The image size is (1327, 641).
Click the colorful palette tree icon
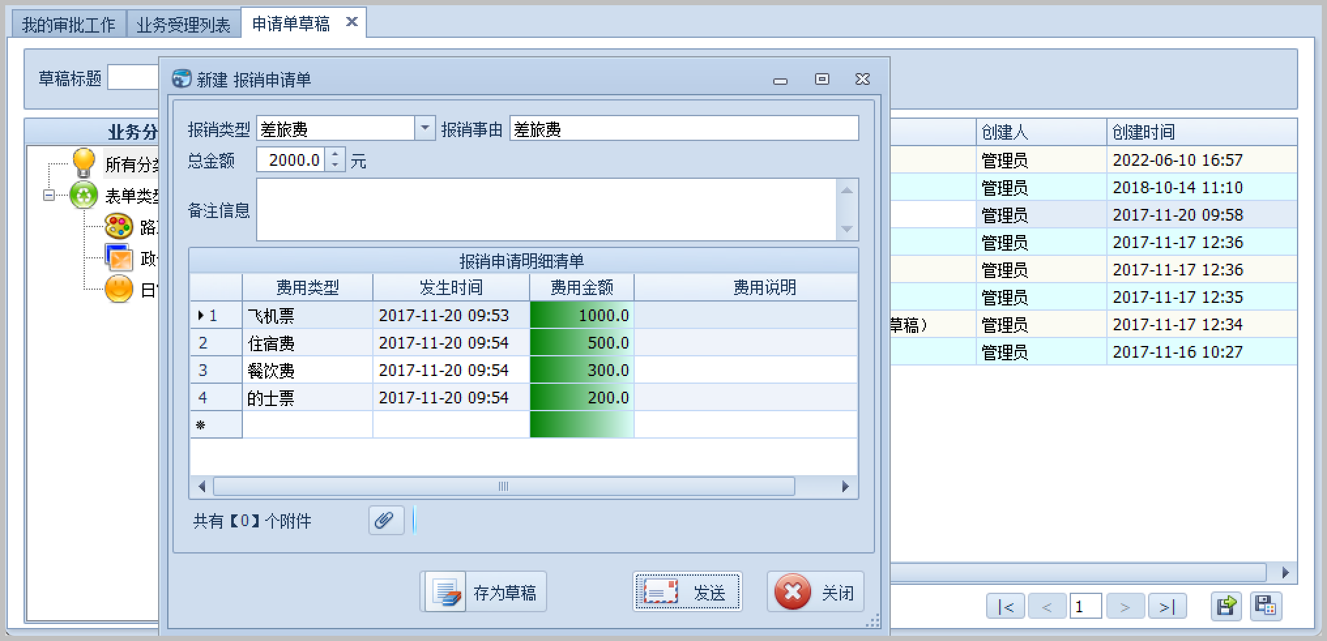119,227
